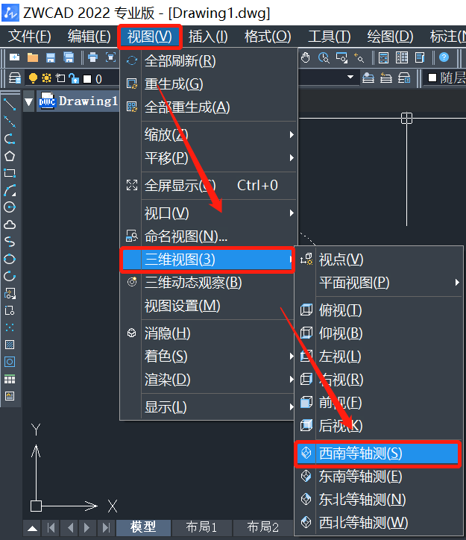Toggle layer freeze sun icon

[x=46, y=78]
